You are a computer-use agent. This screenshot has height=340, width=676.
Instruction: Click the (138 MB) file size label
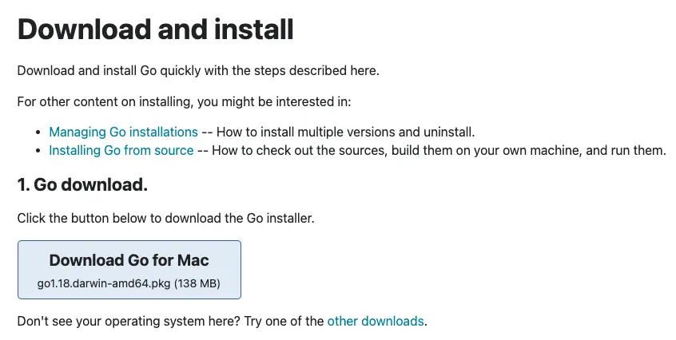[197, 283]
